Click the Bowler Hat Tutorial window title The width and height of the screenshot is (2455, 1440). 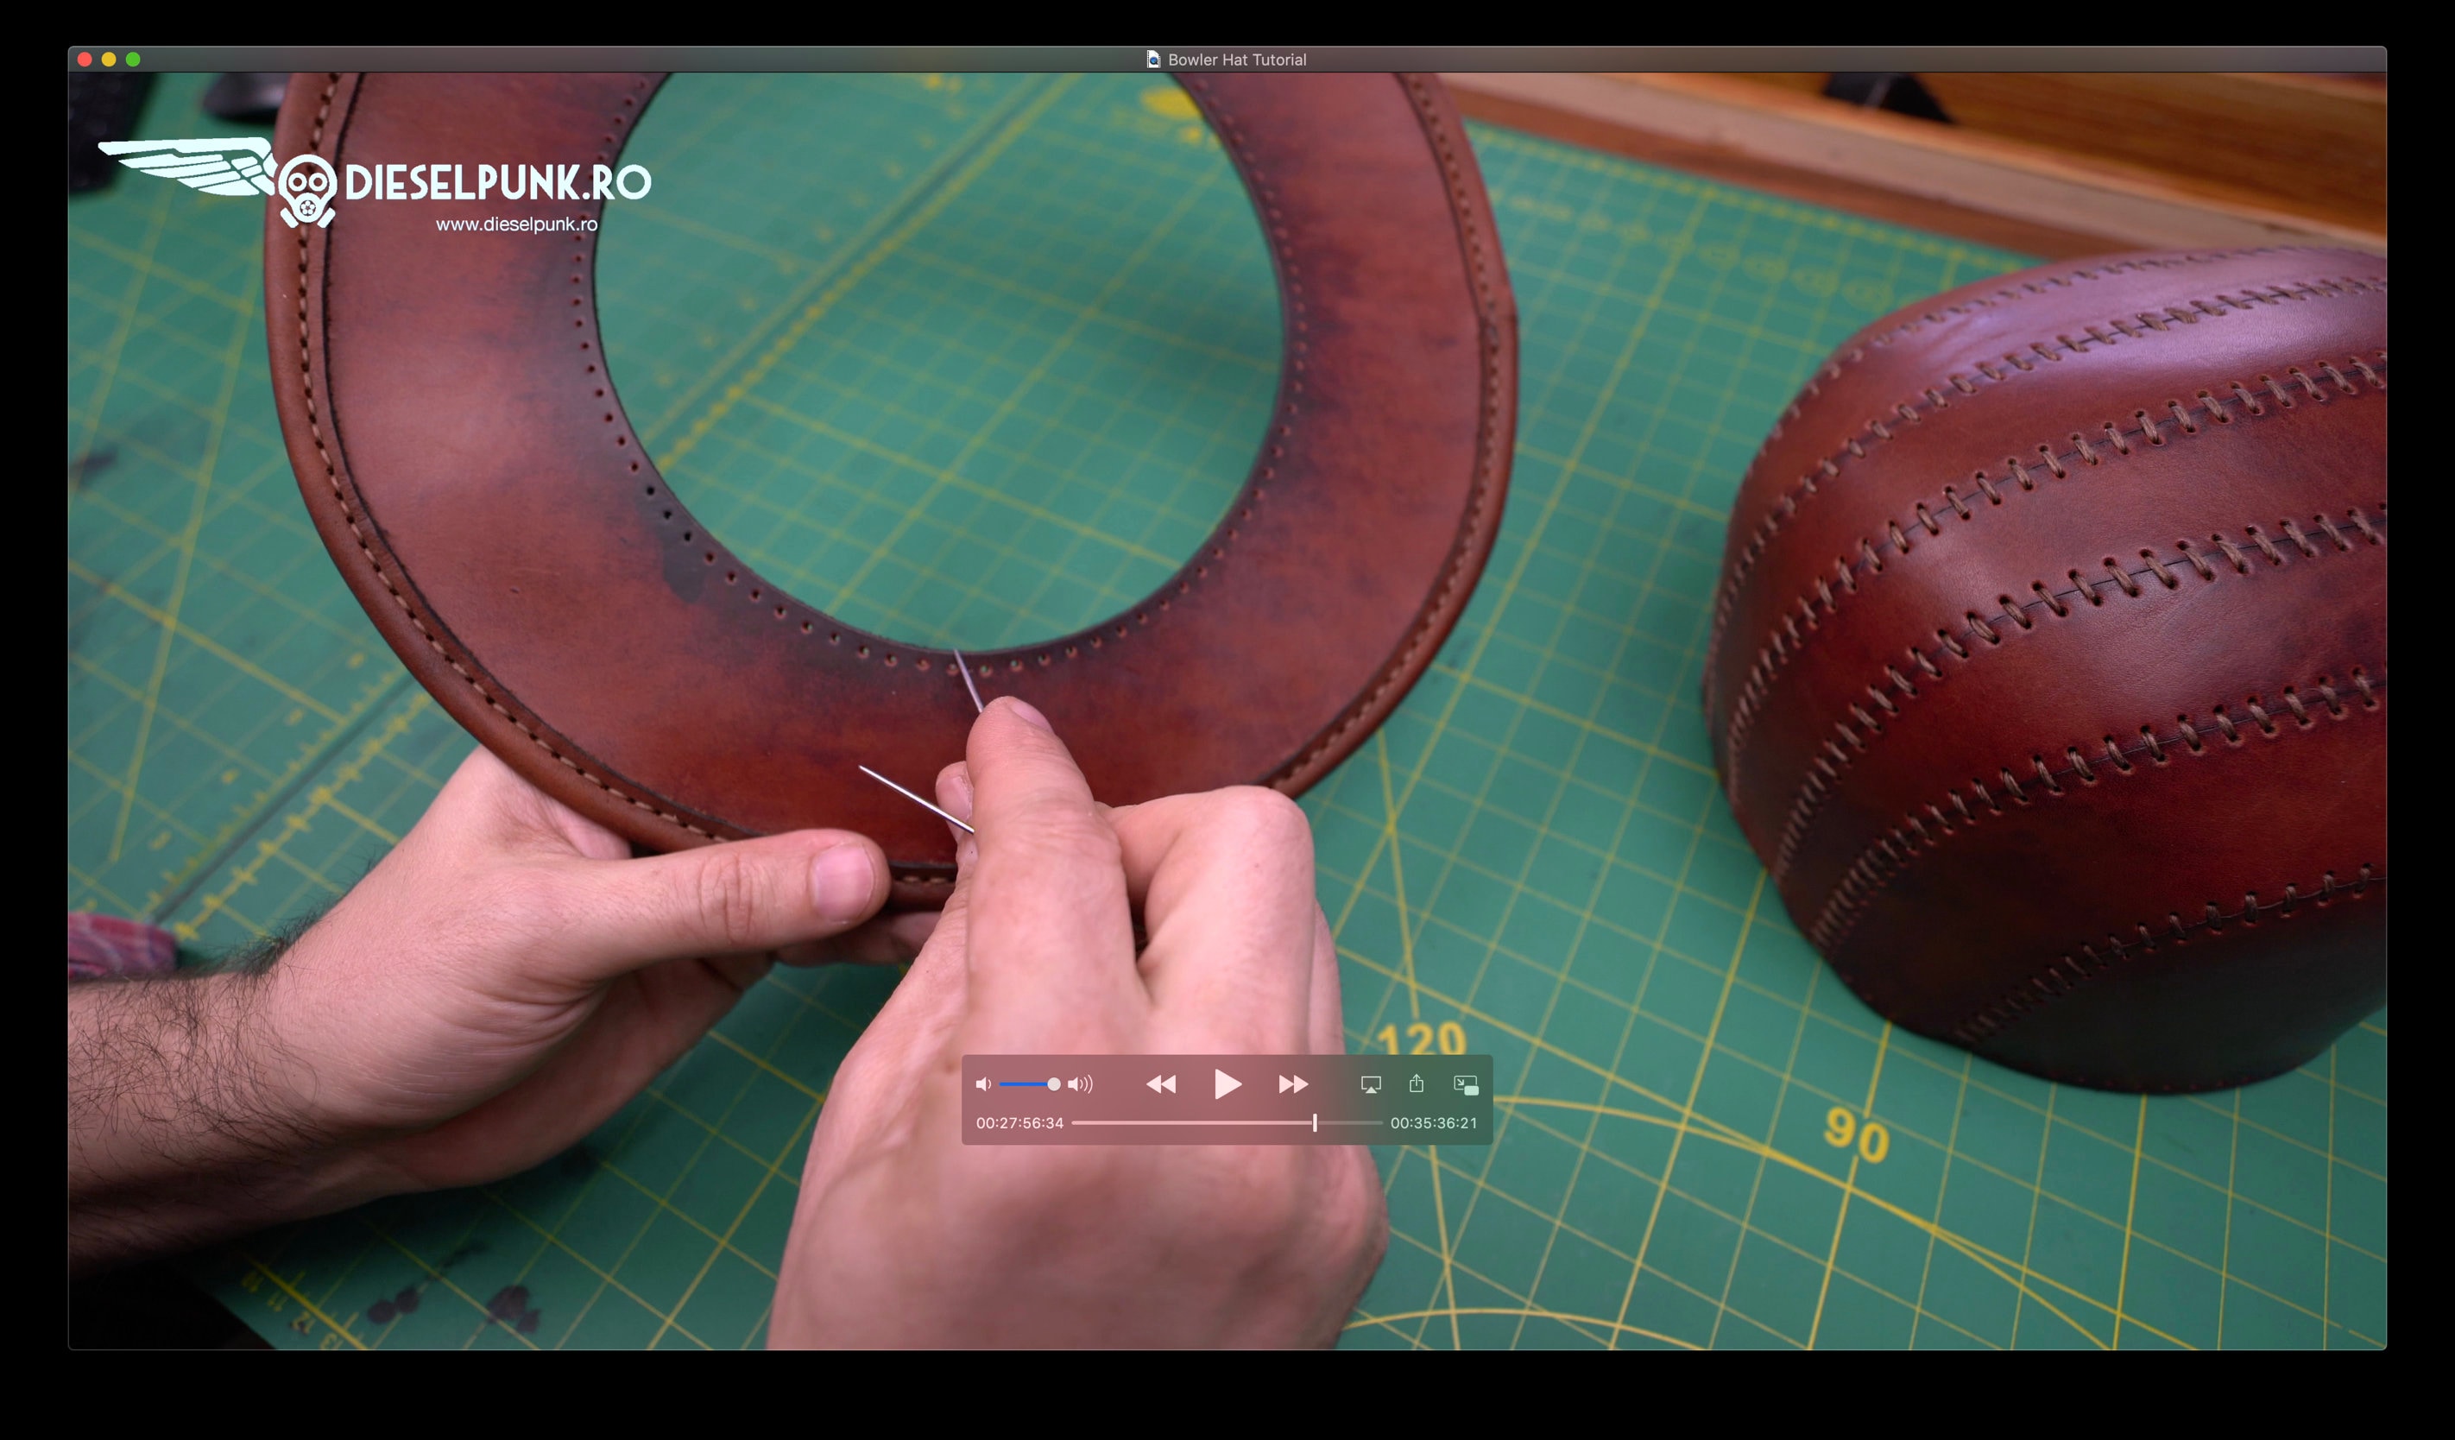pos(1236,60)
